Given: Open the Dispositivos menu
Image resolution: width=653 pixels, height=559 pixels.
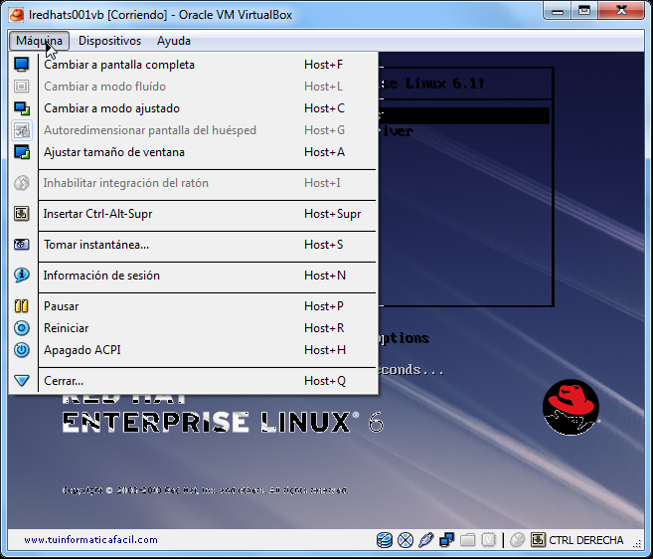Looking at the screenshot, I should [110, 41].
